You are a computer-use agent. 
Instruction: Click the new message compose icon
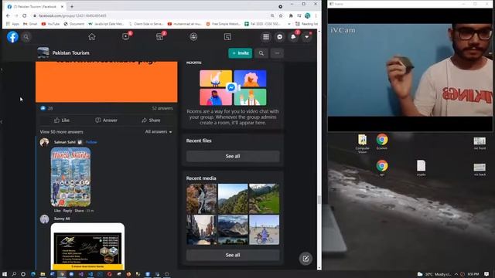(x=306, y=259)
